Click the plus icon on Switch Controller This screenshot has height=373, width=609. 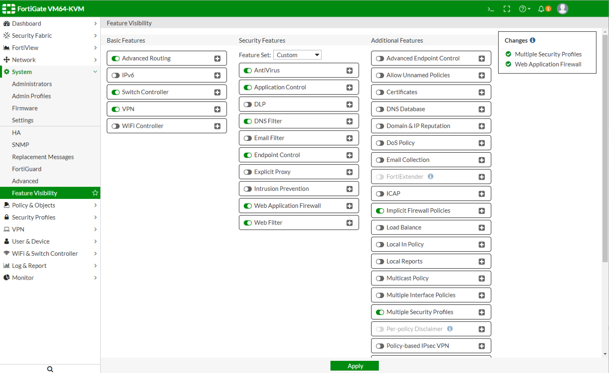click(x=218, y=93)
